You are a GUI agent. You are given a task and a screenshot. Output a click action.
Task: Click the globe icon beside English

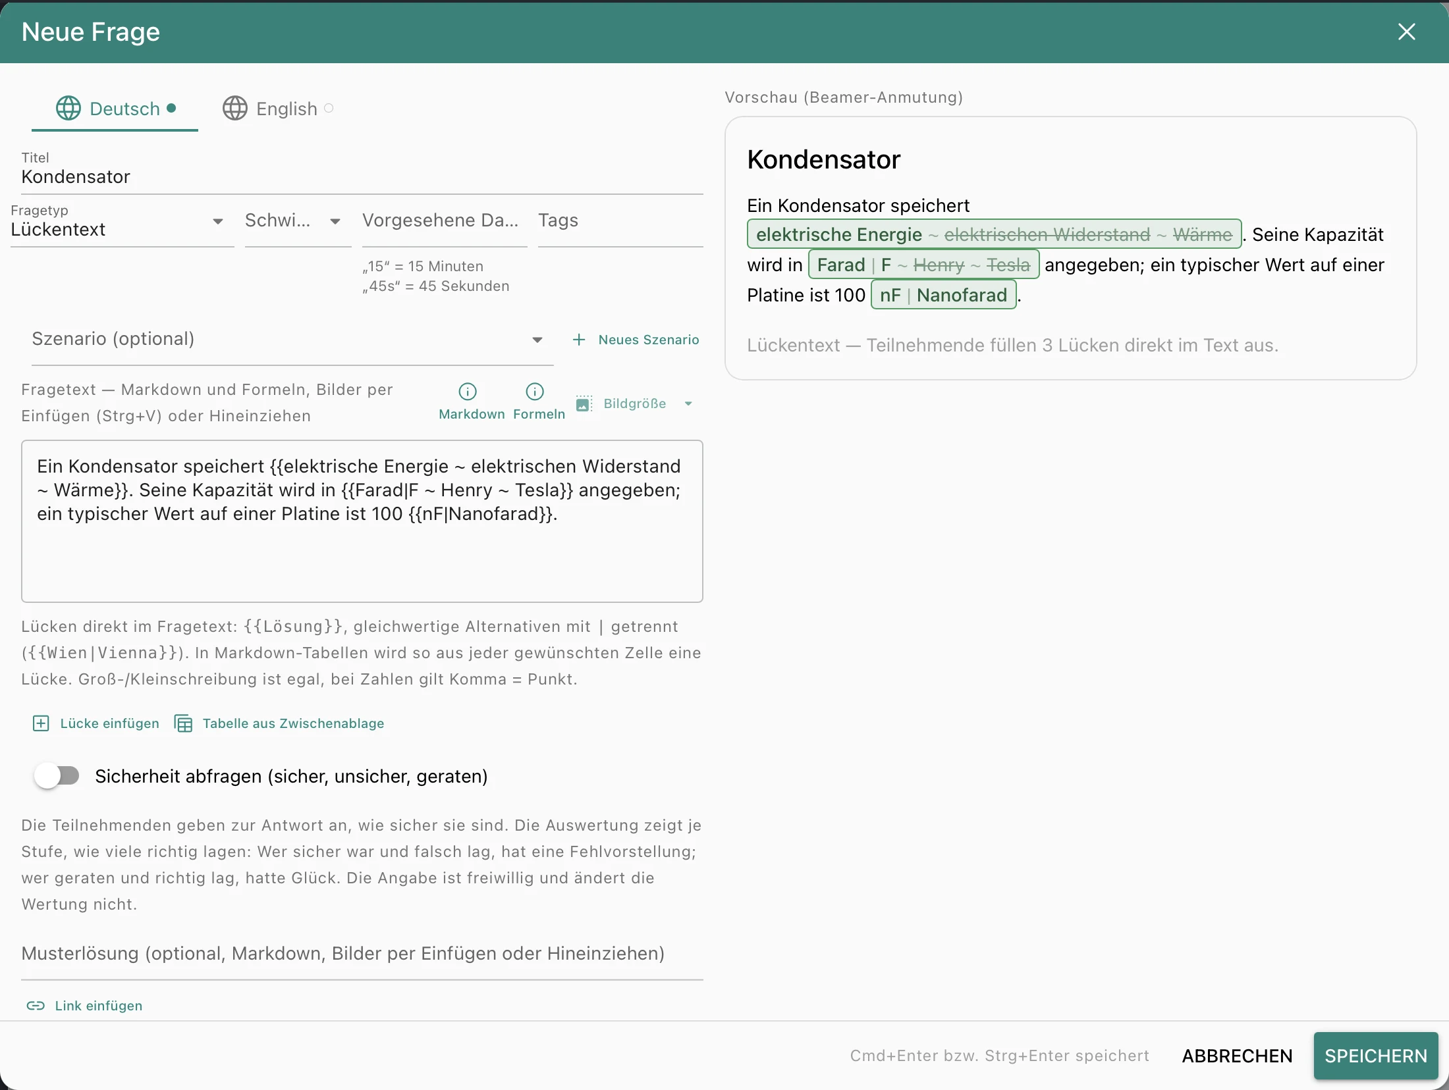(235, 108)
